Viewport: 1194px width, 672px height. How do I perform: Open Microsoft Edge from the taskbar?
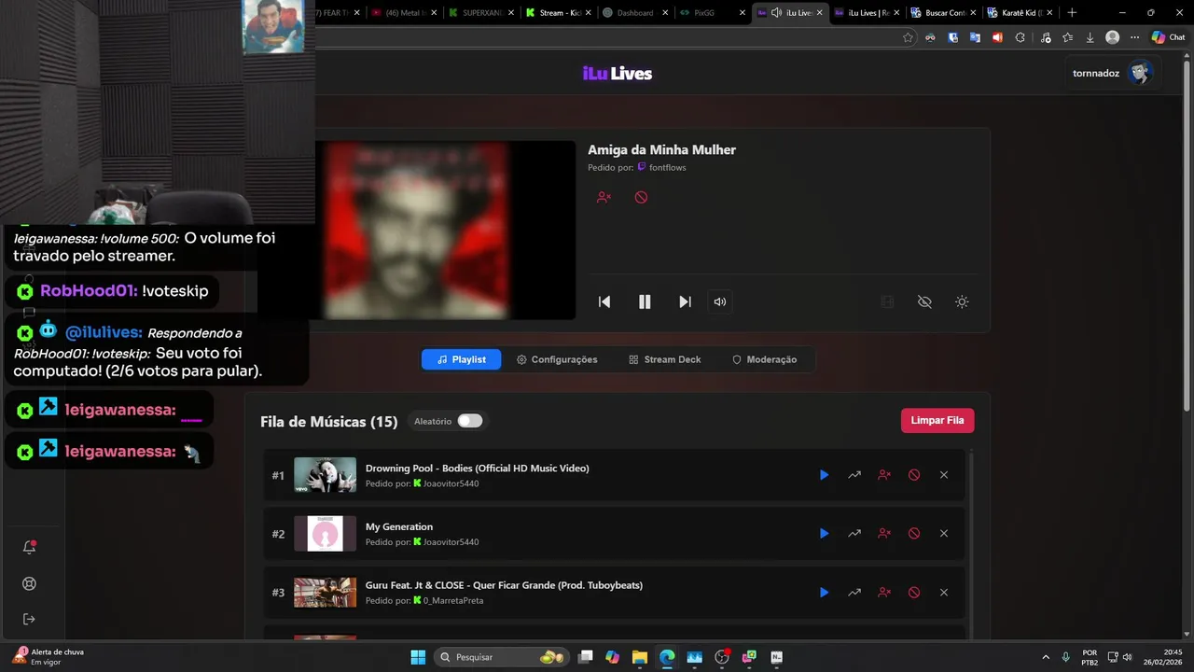click(667, 657)
